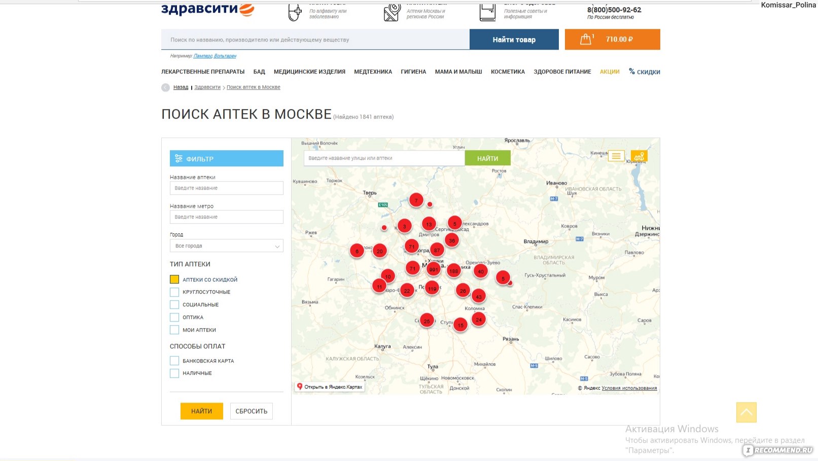Focus the 'Название метро' input field

[227, 217]
